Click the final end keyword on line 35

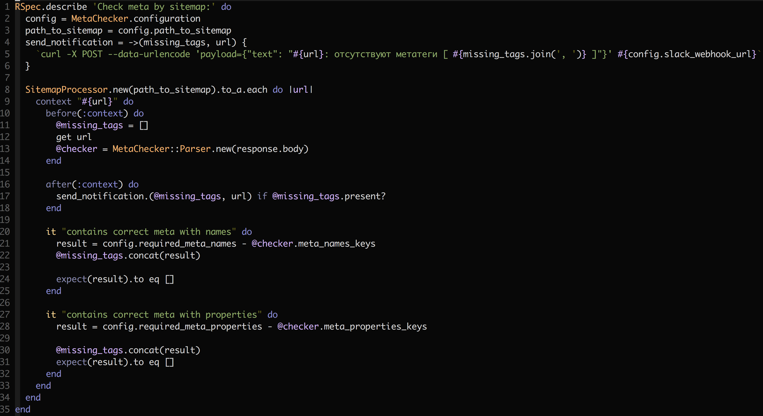click(23, 409)
